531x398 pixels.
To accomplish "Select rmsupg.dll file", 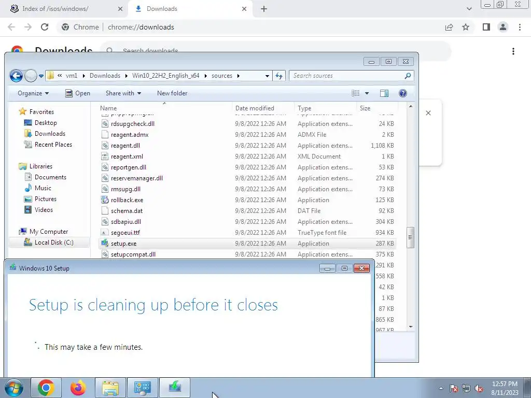I will click(x=125, y=189).
